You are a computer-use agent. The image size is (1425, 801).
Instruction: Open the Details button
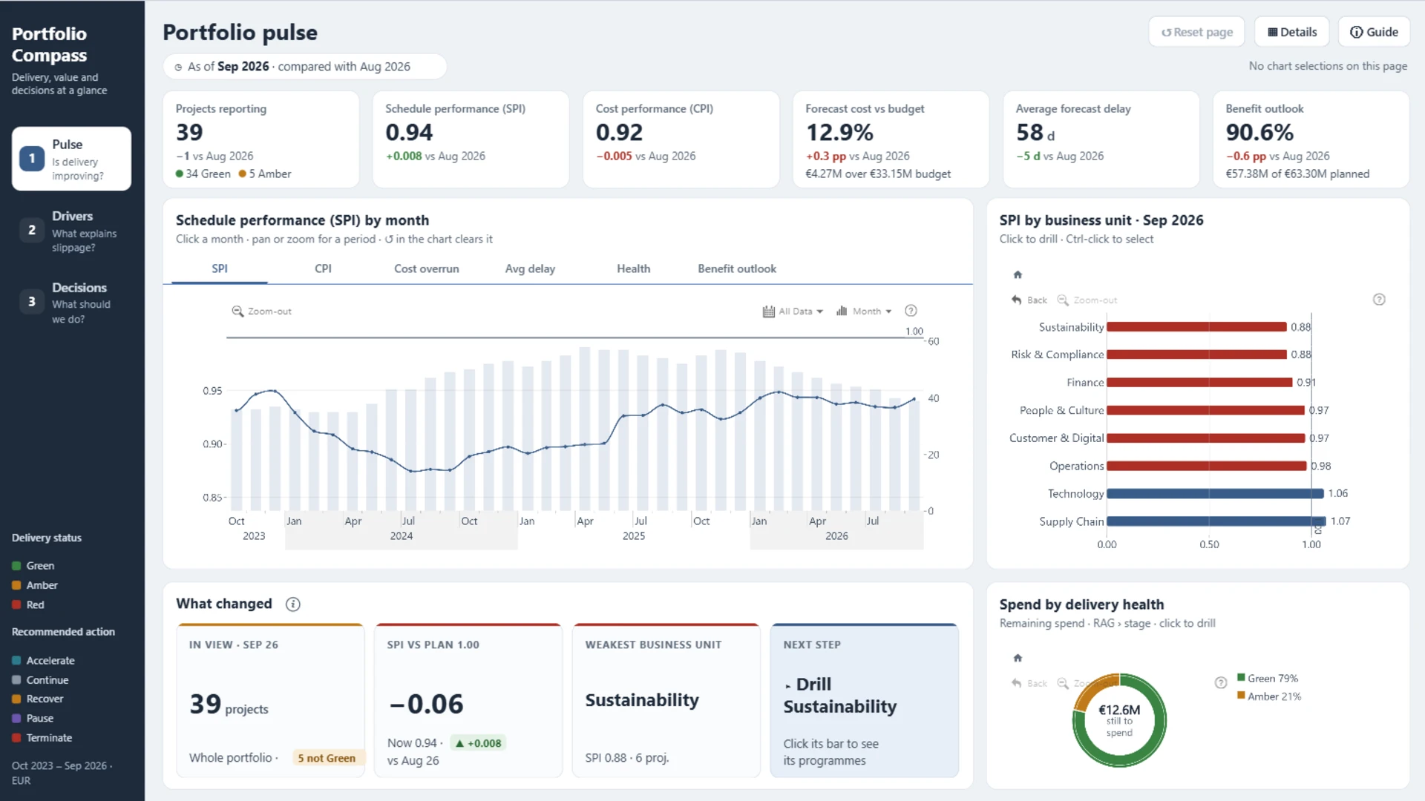tap(1292, 32)
